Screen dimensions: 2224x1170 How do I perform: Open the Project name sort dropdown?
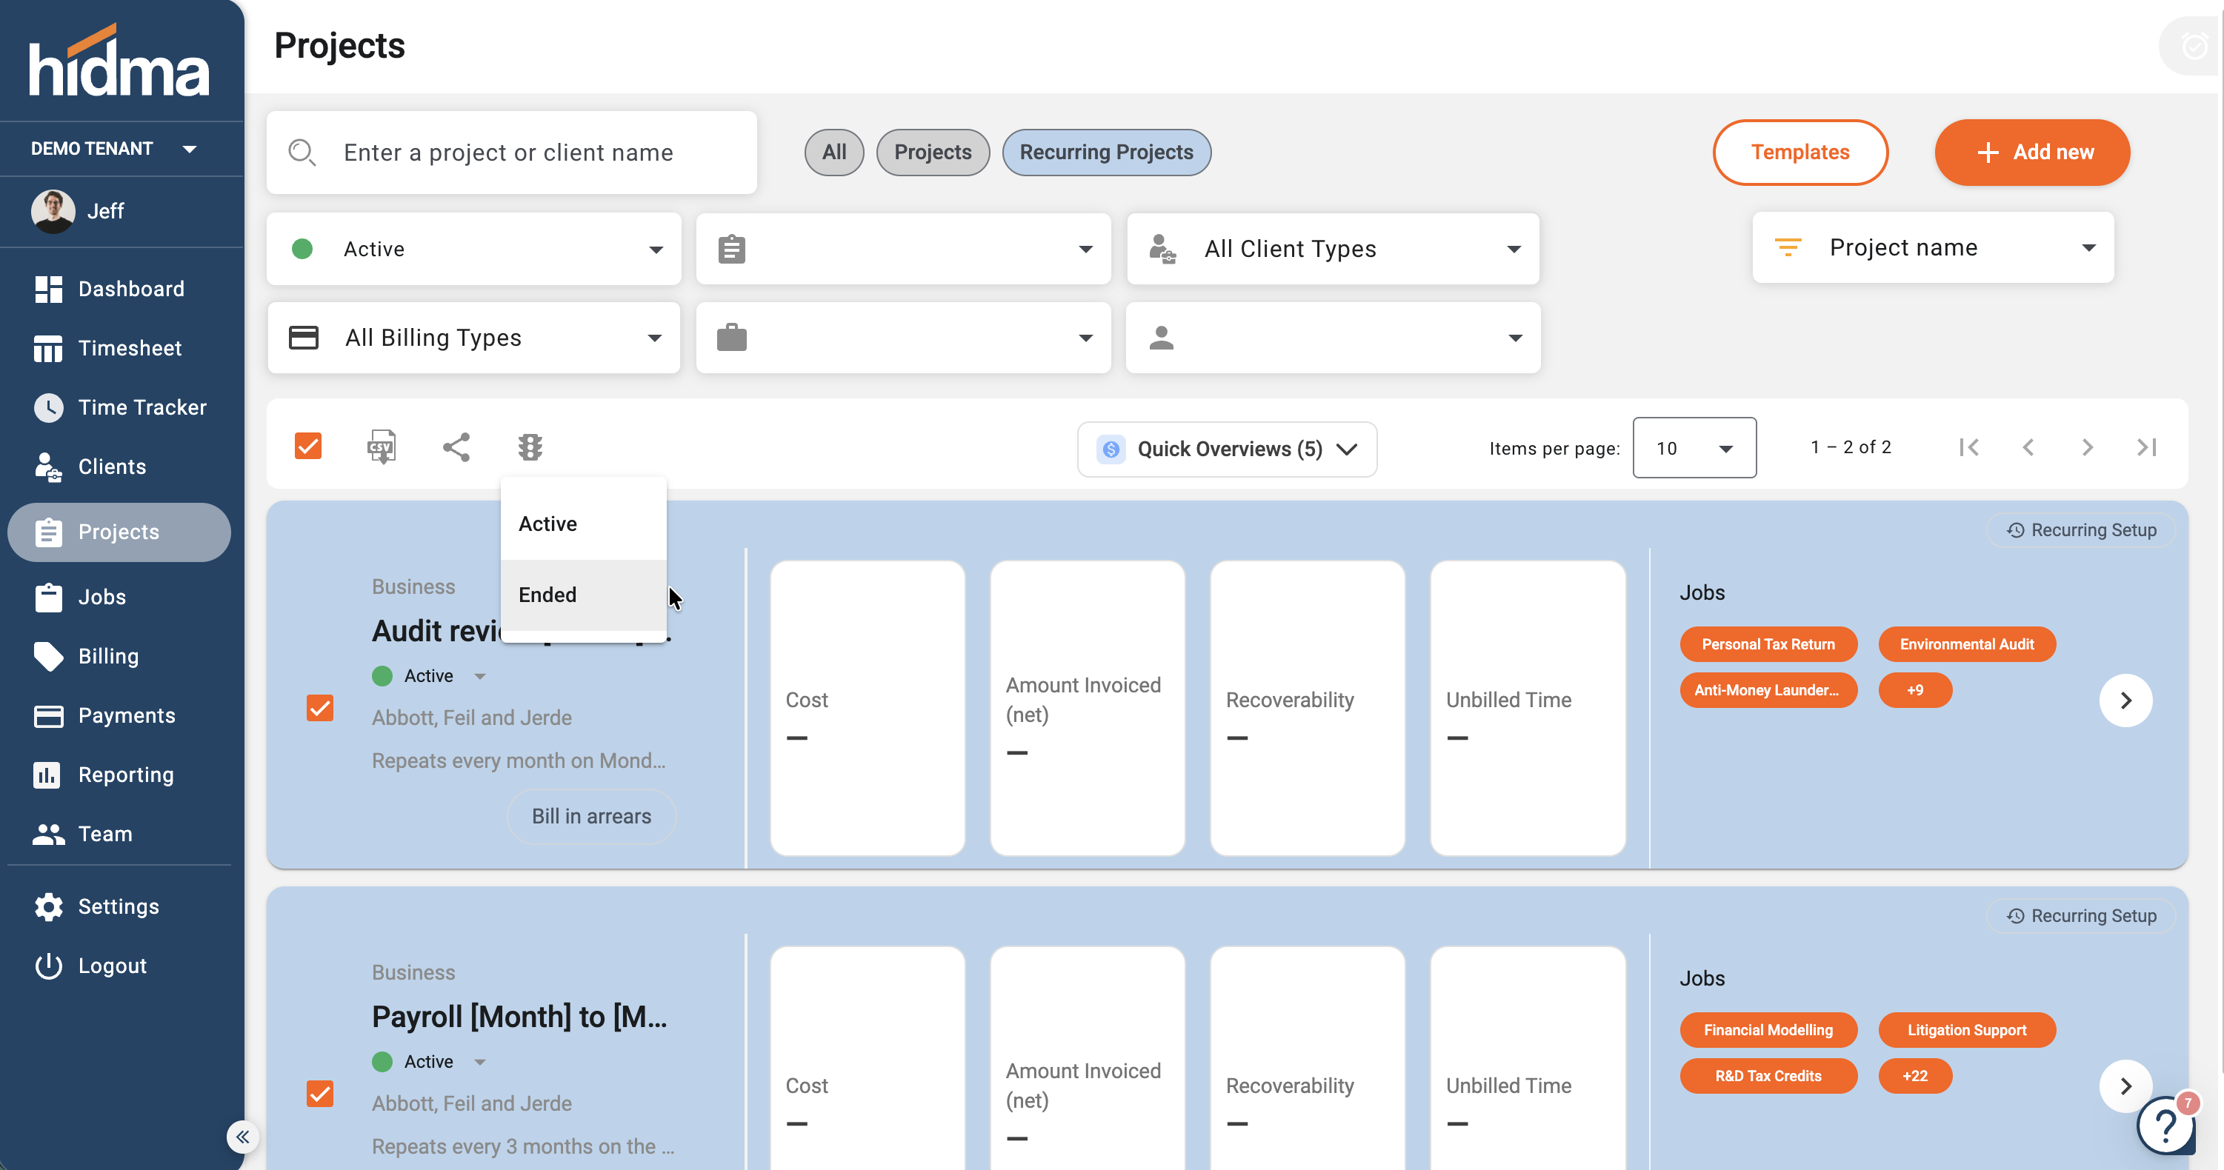click(x=1933, y=247)
